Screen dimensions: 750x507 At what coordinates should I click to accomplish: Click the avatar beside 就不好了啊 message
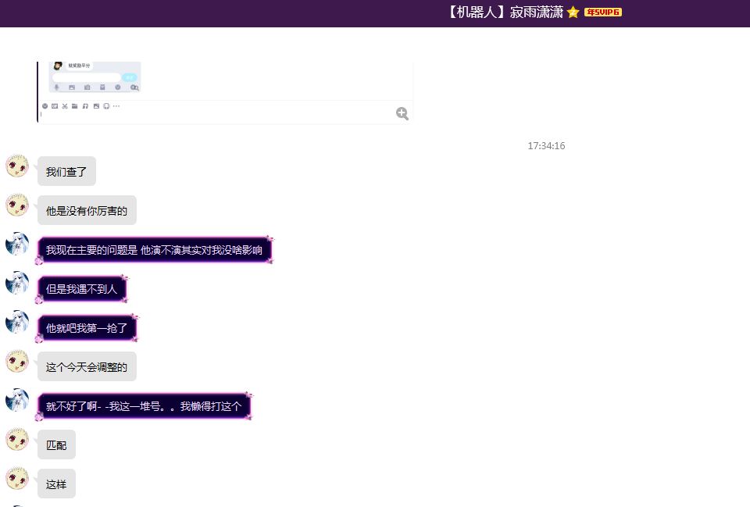pyautogui.click(x=16, y=400)
